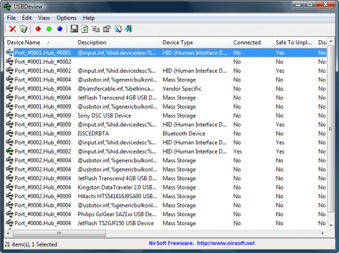Select the selected row Port_#0001.Hub_#0001
The image size is (339, 253).
pyautogui.click(x=166, y=53)
